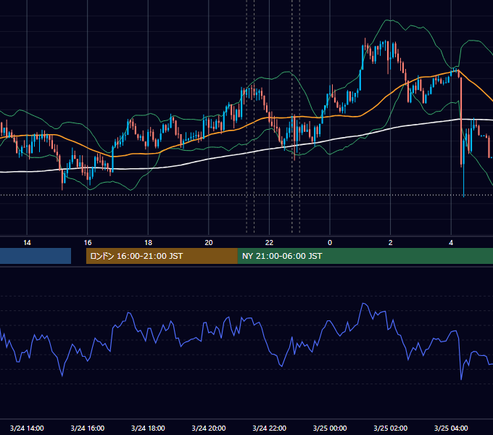Click the hour label 4 on the price chart axis
493x435 pixels.
451,243
